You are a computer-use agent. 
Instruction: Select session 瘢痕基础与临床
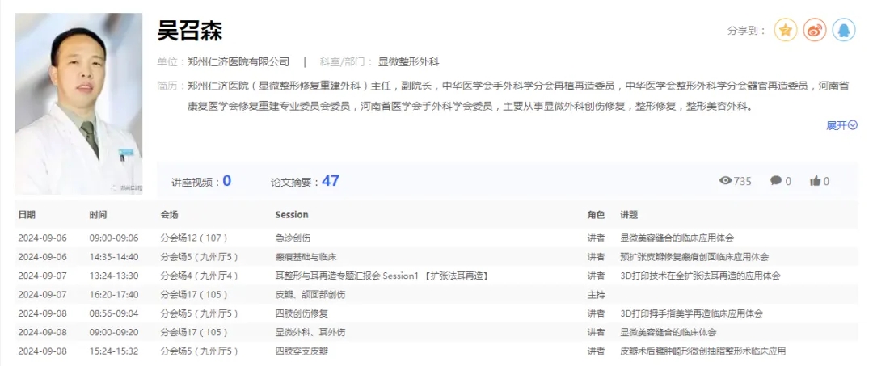click(306, 257)
